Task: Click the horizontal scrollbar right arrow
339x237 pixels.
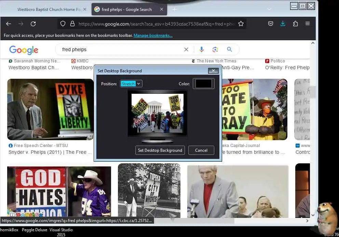Action: (307, 221)
